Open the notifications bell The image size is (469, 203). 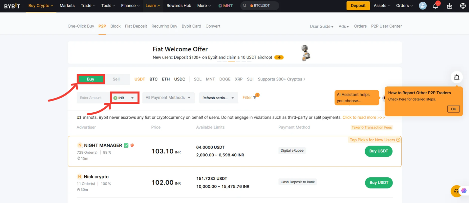[x=436, y=6]
